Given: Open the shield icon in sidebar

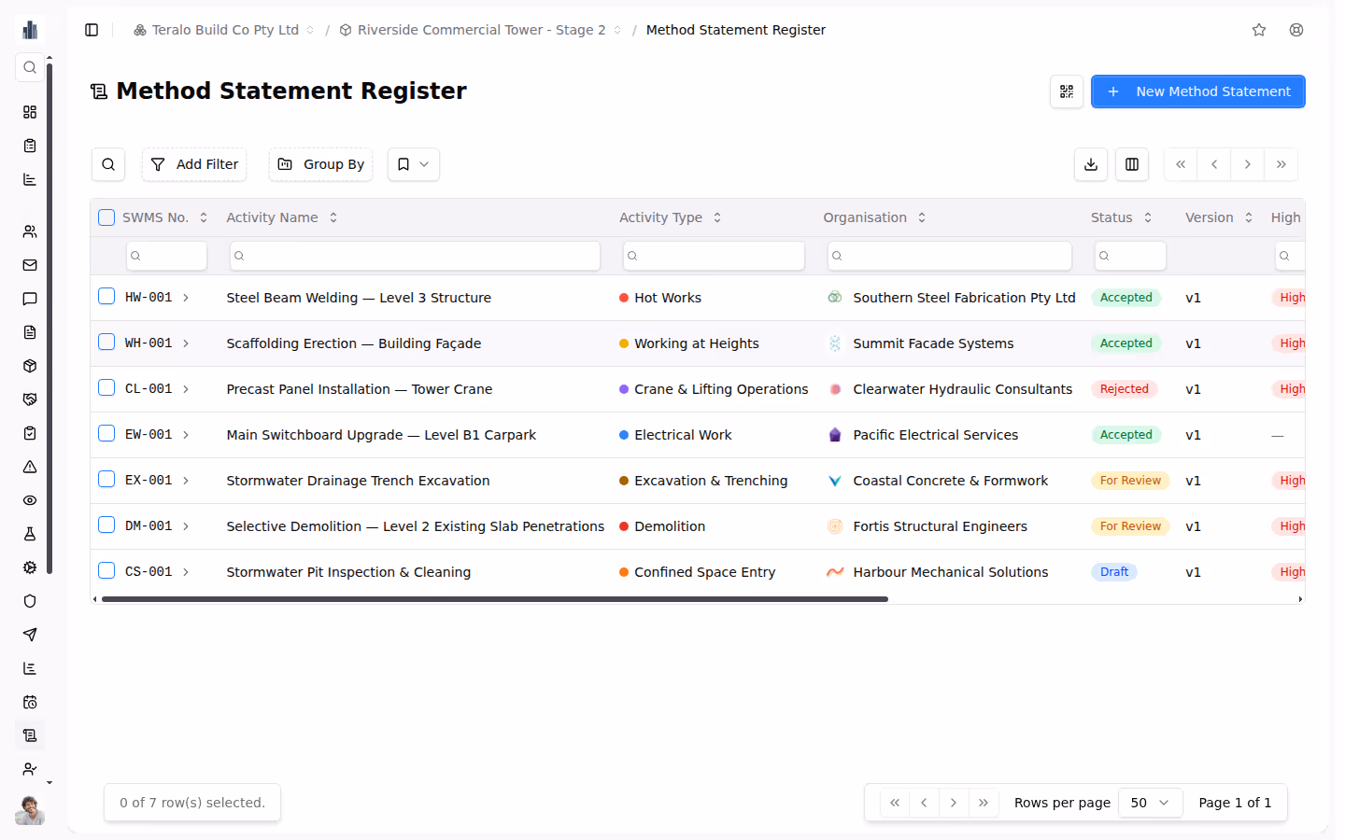Looking at the screenshot, I should 30,601.
